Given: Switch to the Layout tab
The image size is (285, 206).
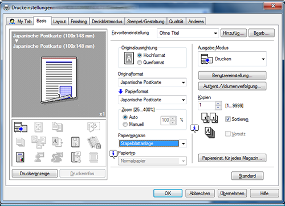Looking at the screenshot, I should click(x=59, y=22).
